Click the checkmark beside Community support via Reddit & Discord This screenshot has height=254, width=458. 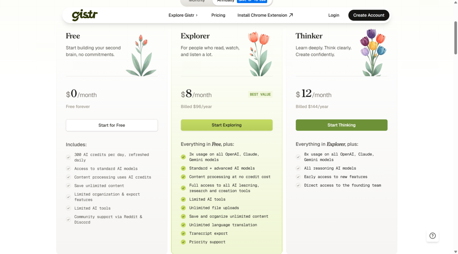(68, 220)
